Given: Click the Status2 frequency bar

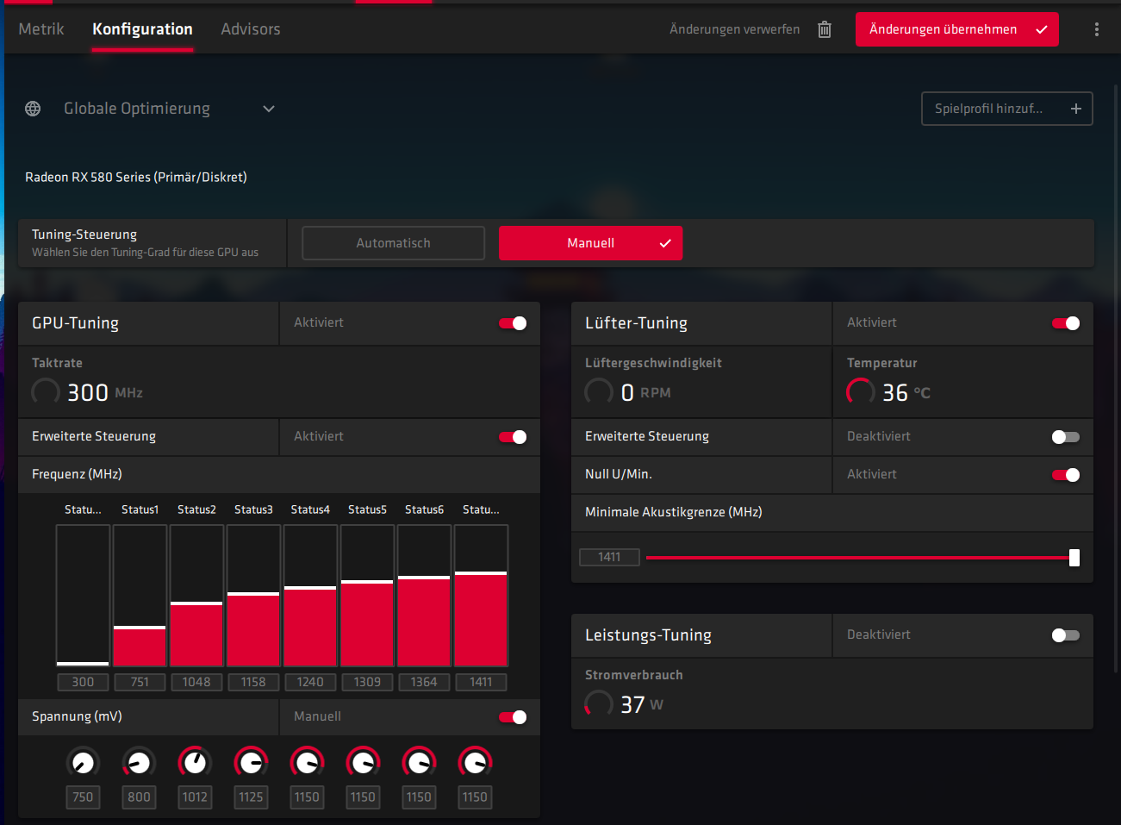Looking at the screenshot, I should pos(196,596).
